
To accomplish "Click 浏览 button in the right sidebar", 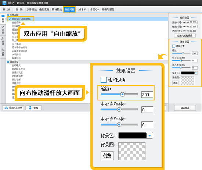I will [176, 83].
